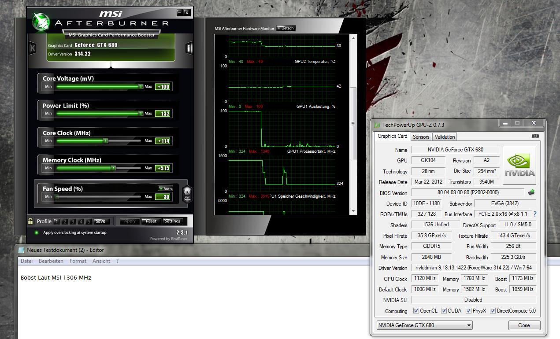Image resolution: width=560 pixels, height=339 pixels.
Task: Click the Close button in GPU-Z
Action: [524, 325]
